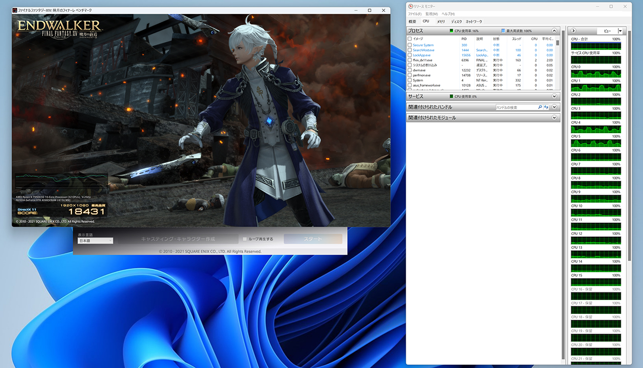Click the blue maximum frequency indicator square
This screenshot has height=368, width=643.
pyautogui.click(x=503, y=31)
